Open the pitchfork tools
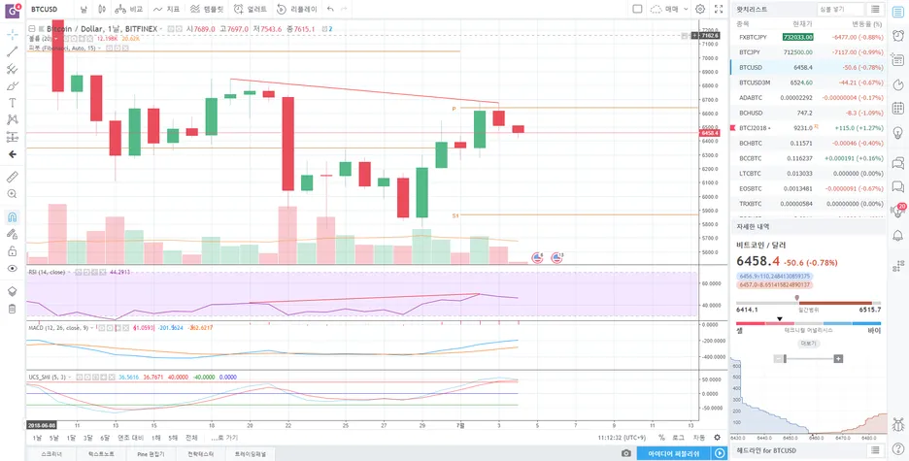 [x=13, y=69]
